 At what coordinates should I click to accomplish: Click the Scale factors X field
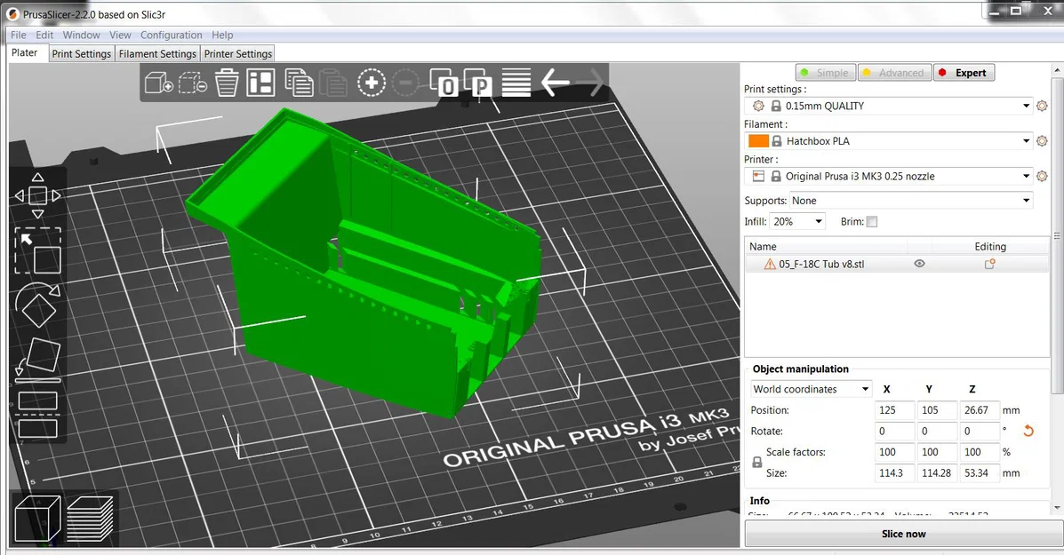894,452
